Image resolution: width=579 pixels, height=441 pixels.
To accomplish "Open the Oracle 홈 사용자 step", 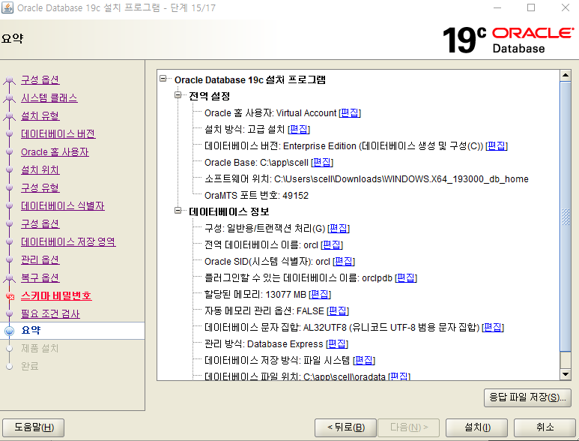I will [55, 152].
